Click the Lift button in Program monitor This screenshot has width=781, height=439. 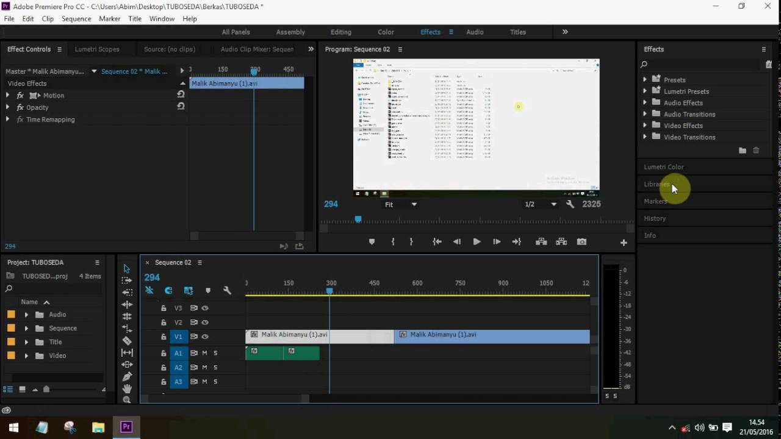tap(541, 242)
